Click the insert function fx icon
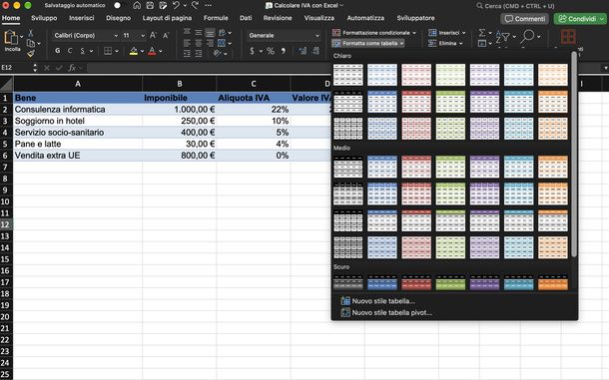609x380 pixels. (x=72, y=68)
